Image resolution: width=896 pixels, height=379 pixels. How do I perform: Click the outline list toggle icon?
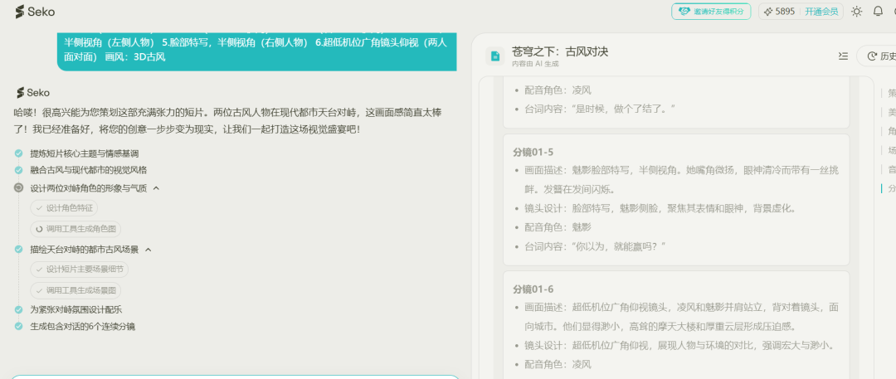pyautogui.click(x=843, y=56)
